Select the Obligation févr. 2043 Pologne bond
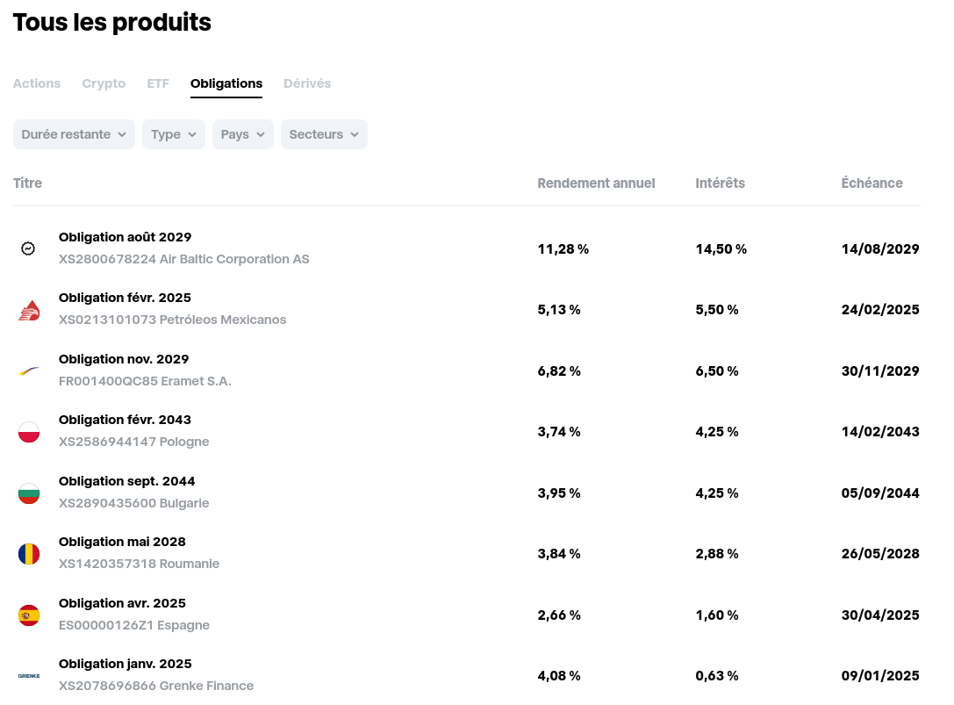954x705 pixels. tap(125, 420)
